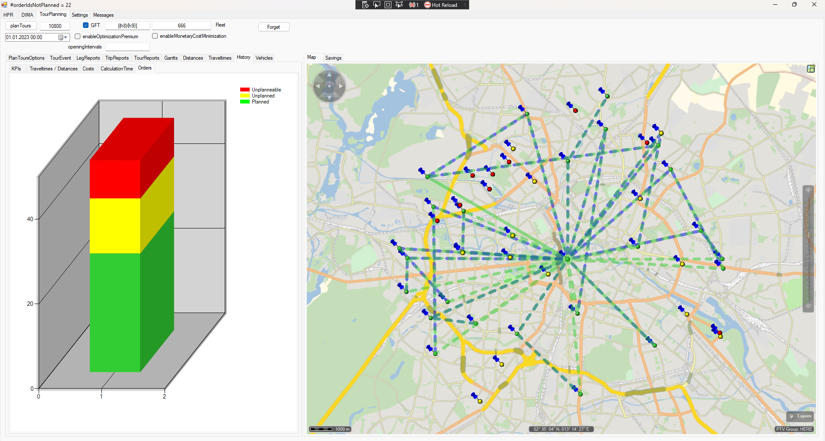The image size is (825, 441).
Task: Zoom in with the map plus button
Action: coord(808,191)
